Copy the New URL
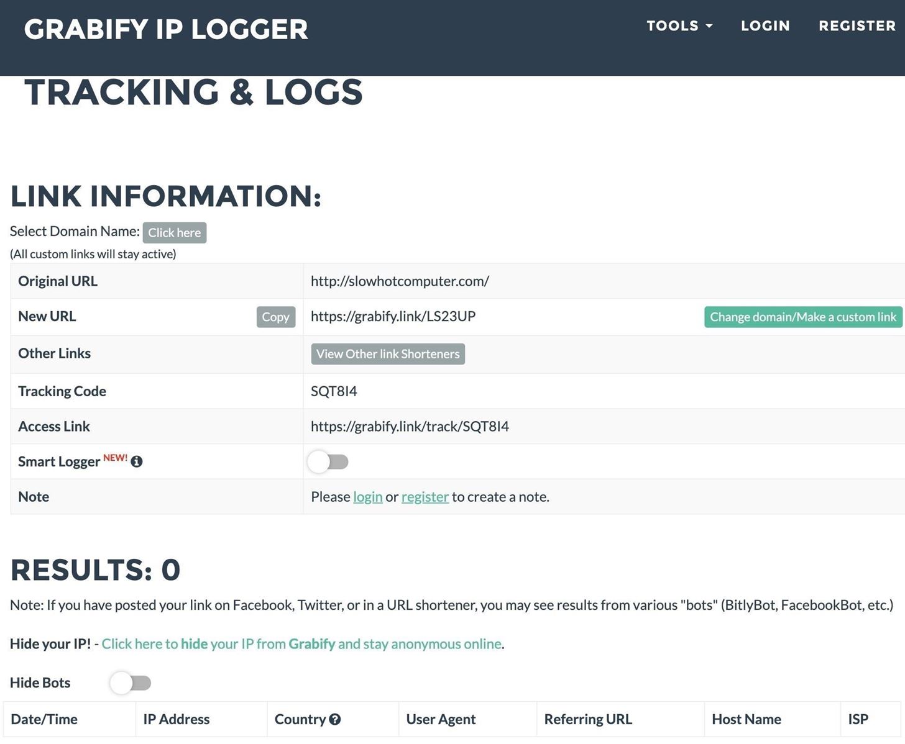The height and width of the screenshot is (744, 905). point(275,317)
